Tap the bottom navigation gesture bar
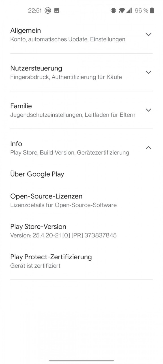The width and height of the screenshot is (163, 364). pos(81,360)
